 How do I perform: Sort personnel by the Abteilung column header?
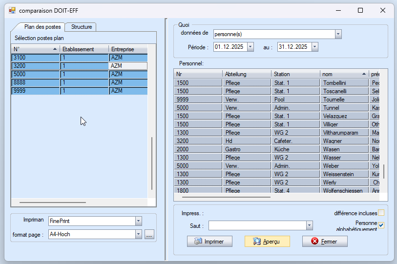(247, 74)
